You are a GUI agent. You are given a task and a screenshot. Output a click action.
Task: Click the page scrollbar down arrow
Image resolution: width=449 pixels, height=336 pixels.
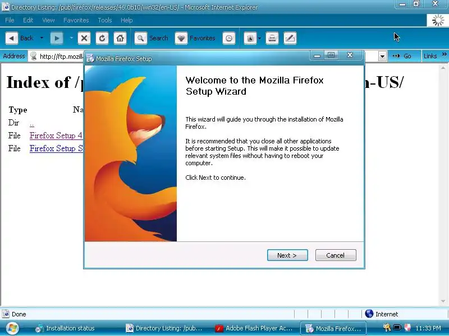(443, 301)
